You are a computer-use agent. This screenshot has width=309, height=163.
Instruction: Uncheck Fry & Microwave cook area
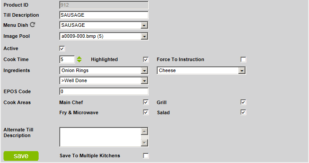click(146, 112)
